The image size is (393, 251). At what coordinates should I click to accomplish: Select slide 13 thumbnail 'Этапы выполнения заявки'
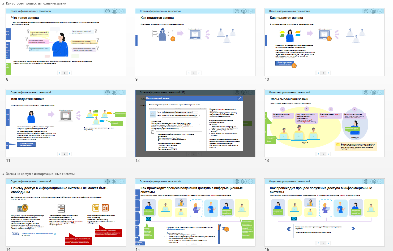pyautogui.click(x=324, y=123)
